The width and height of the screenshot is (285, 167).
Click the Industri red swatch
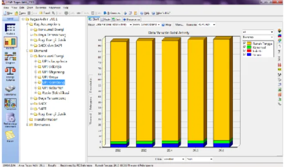(x=249, y=51)
